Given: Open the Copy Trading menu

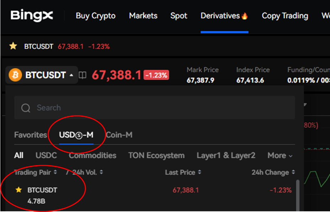Looking at the screenshot, I should tap(285, 16).
